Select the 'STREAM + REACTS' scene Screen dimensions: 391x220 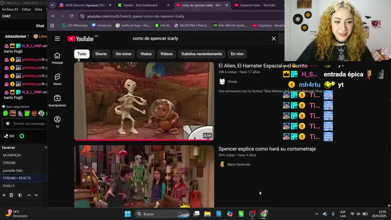pos(23,178)
